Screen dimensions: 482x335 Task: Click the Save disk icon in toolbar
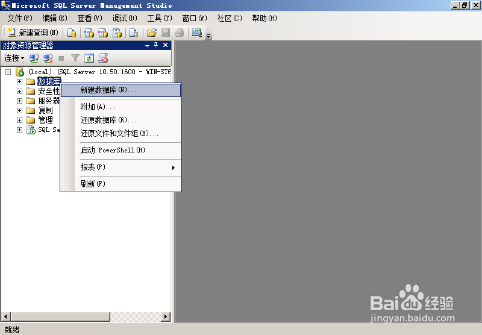[166, 33]
